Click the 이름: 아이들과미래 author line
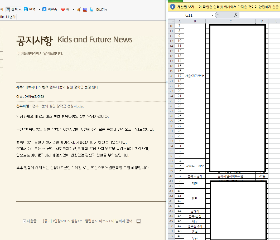Image resolution: width=280 pixels, height=240 pixels. point(30,96)
